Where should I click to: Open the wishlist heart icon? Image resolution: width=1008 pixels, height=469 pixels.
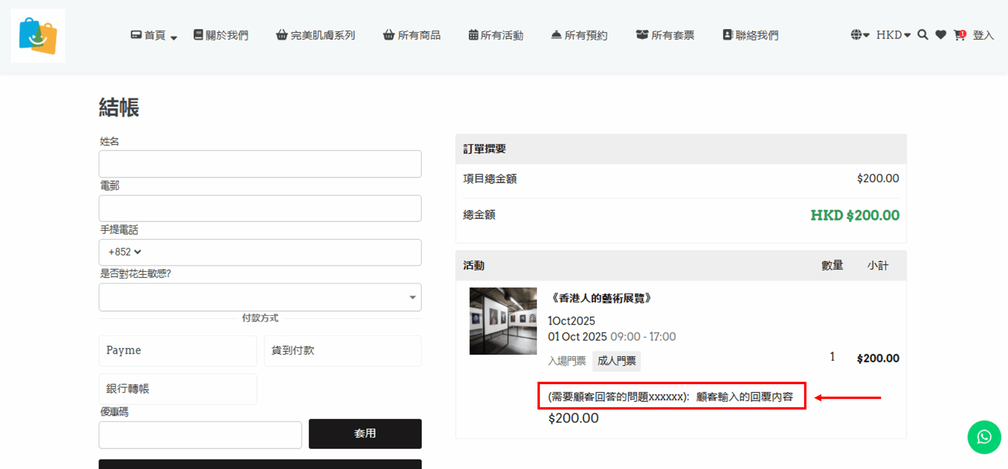coord(941,35)
